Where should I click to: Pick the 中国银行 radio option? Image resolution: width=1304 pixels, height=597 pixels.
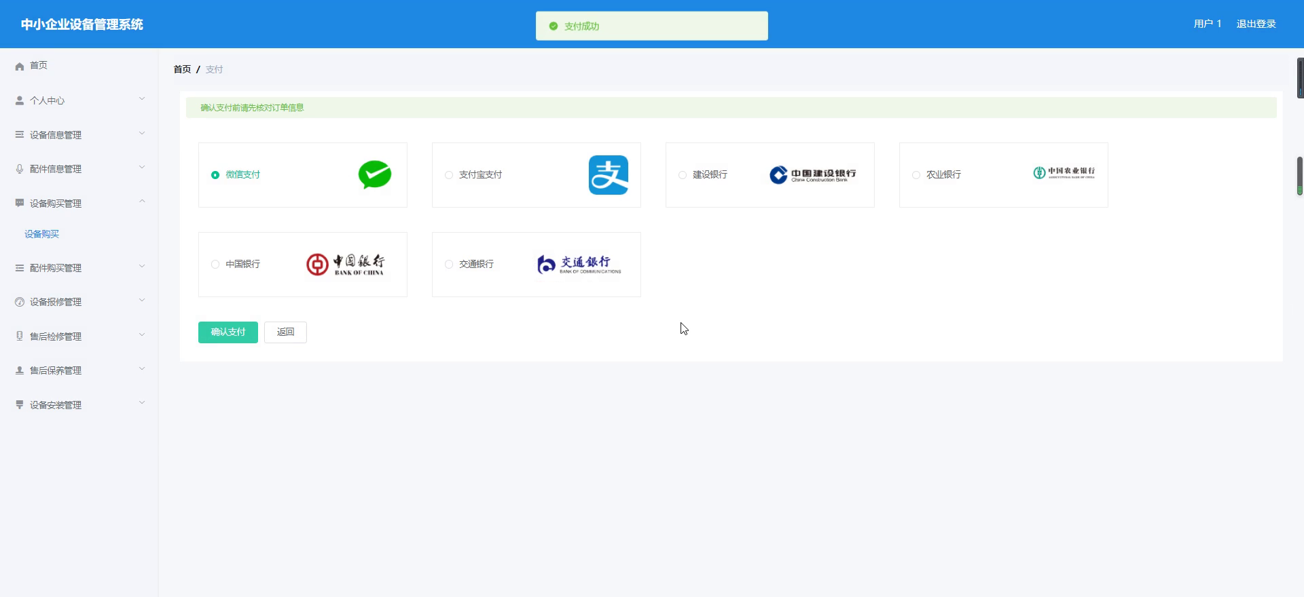(215, 265)
